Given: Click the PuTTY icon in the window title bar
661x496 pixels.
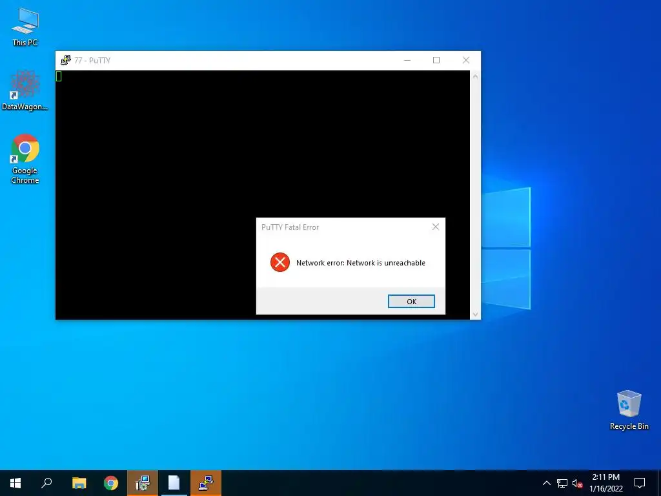Looking at the screenshot, I should tap(65, 60).
